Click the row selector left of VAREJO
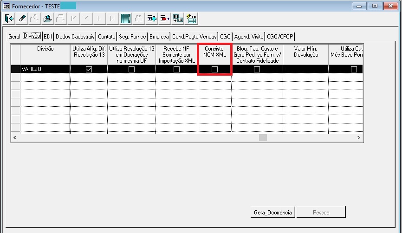 click(16, 69)
